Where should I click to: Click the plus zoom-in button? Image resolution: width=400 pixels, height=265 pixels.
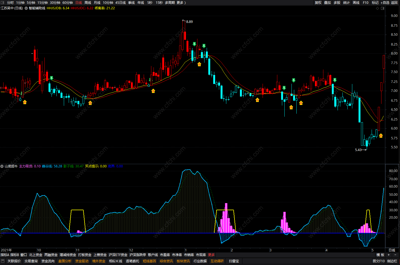tap(389, 255)
